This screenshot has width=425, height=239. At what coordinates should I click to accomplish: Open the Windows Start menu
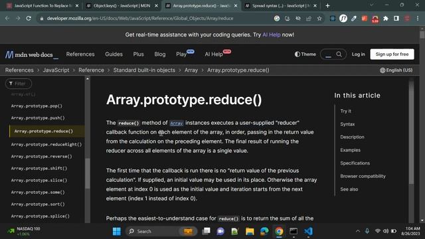click(x=117, y=231)
